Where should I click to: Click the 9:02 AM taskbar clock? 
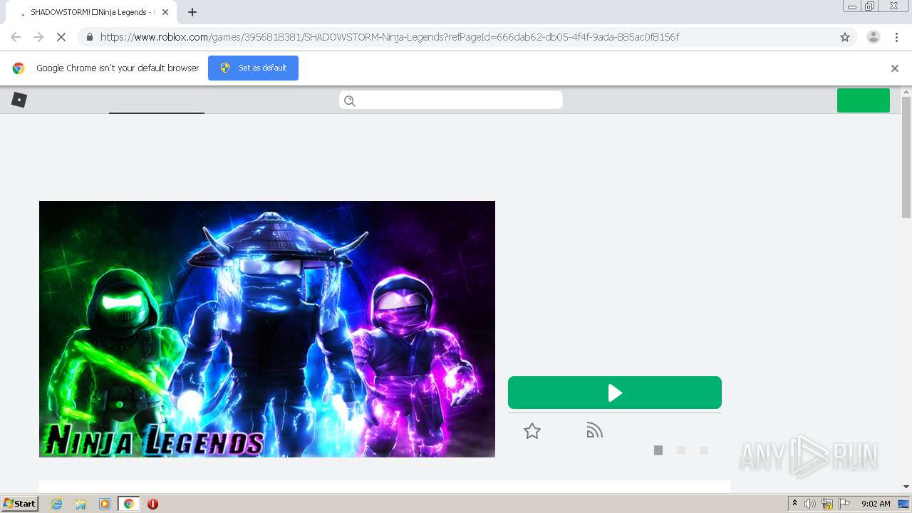click(876, 504)
